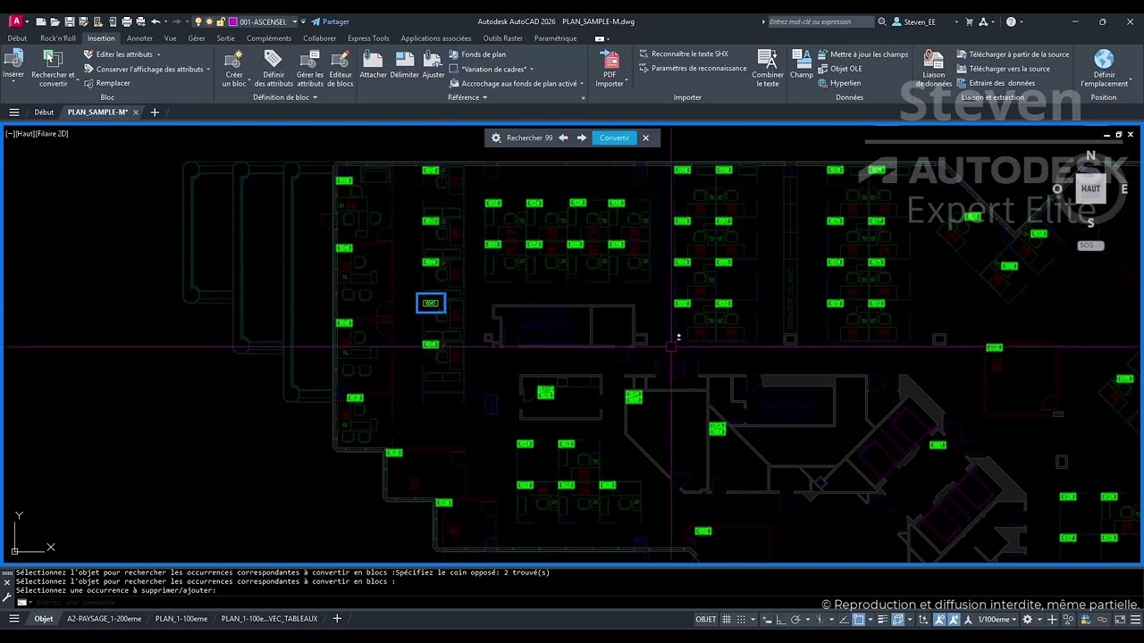1144x643 pixels.
Task: Click the layer color swatch beside 001-ASCENSEL
Action: [233, 21]
